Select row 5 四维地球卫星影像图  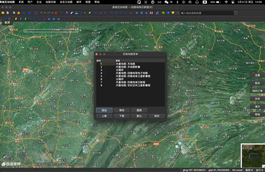130,76
